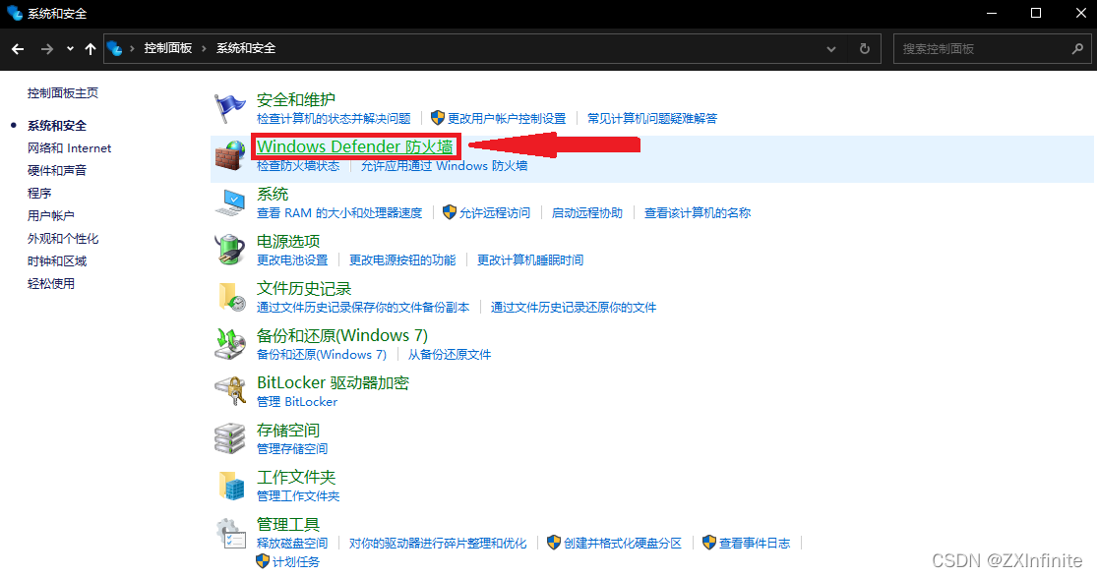Select 用户帐户 in the sidebar
The width and height of the screenshot is (1097, 577).
(x=51, y=215)
